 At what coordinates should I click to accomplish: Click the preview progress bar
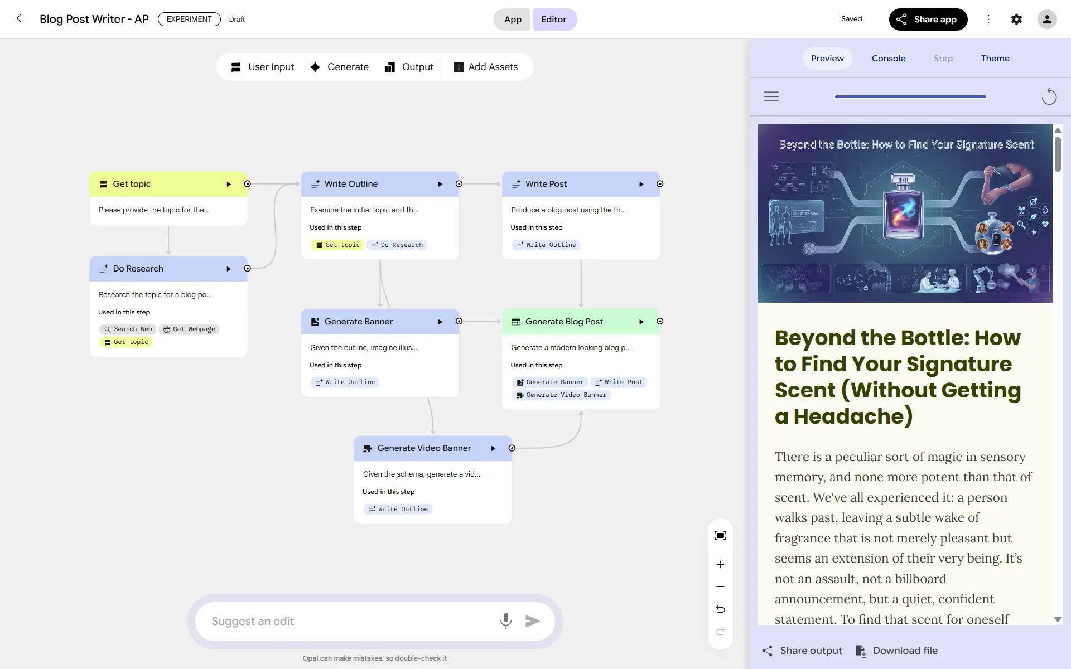click(910, 96)
